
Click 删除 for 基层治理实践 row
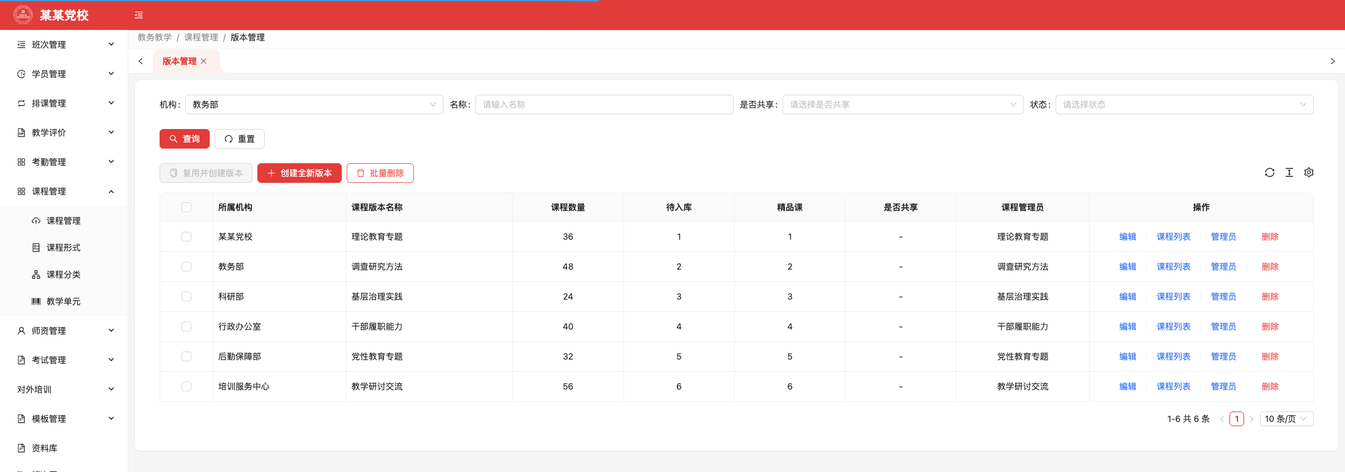pos(1270,297)
